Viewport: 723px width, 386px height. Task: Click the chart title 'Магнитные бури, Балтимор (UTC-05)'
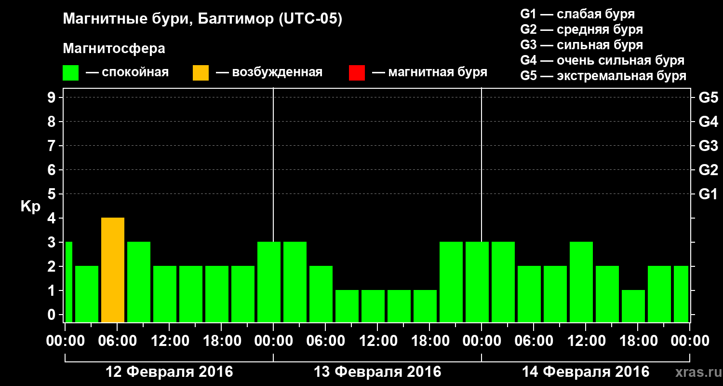[202, 19]
